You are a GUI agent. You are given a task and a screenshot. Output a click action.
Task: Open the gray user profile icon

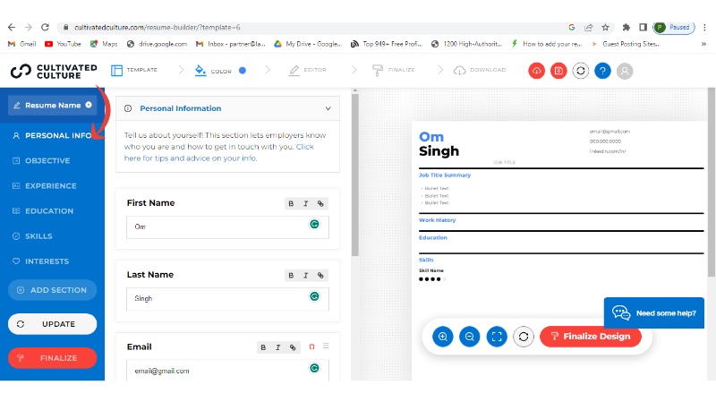625,70
